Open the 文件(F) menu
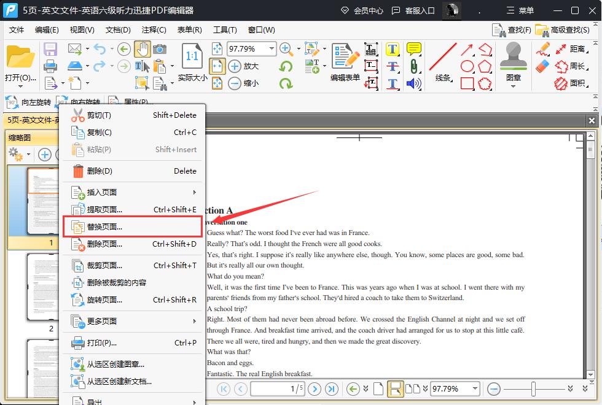 16,29
